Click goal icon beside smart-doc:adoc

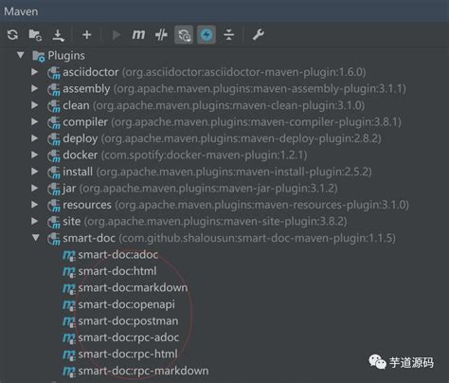click(69, 255)
